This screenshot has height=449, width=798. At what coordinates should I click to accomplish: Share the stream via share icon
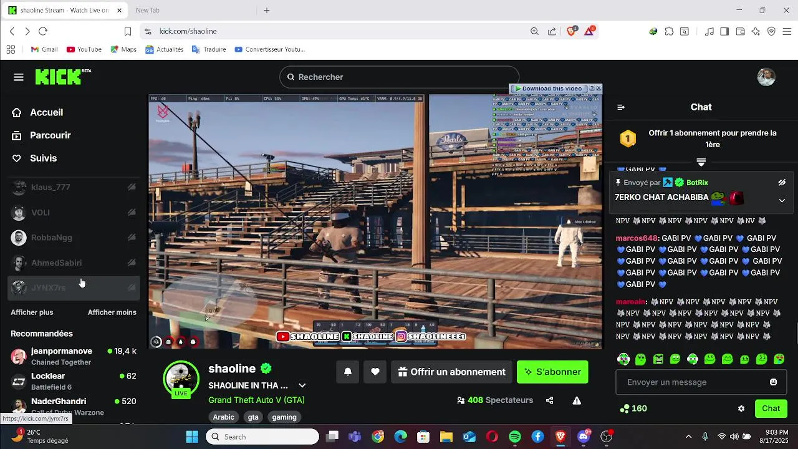pyautogui.click(x=549, y=400)
